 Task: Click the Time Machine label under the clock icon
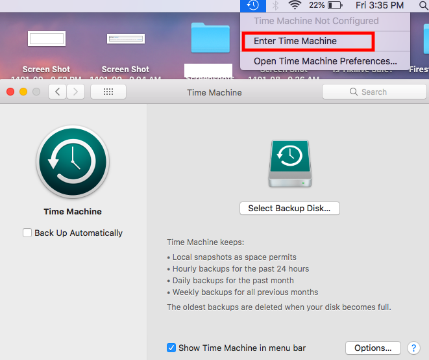[73, 211]
